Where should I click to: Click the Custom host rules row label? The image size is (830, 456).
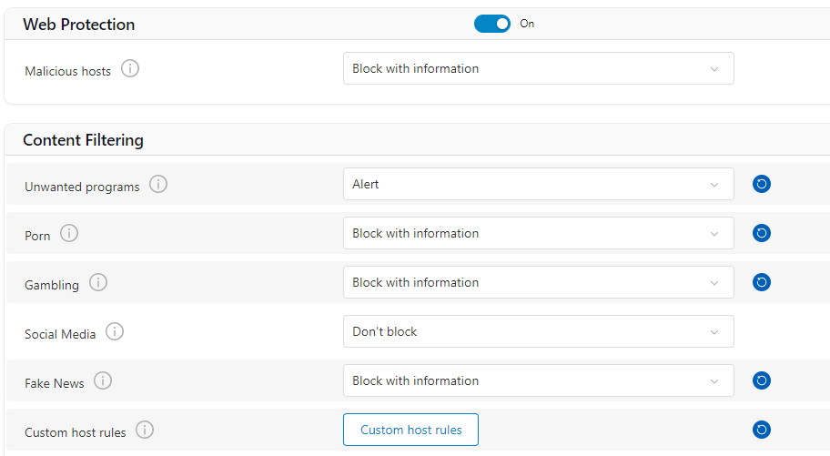[x=76, y=432]
